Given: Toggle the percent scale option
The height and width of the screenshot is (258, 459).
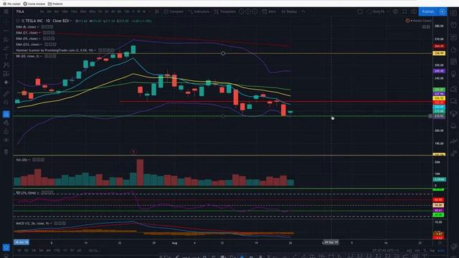Looking at the screenshot, I should pyautogui.click(x=425, y=251).
